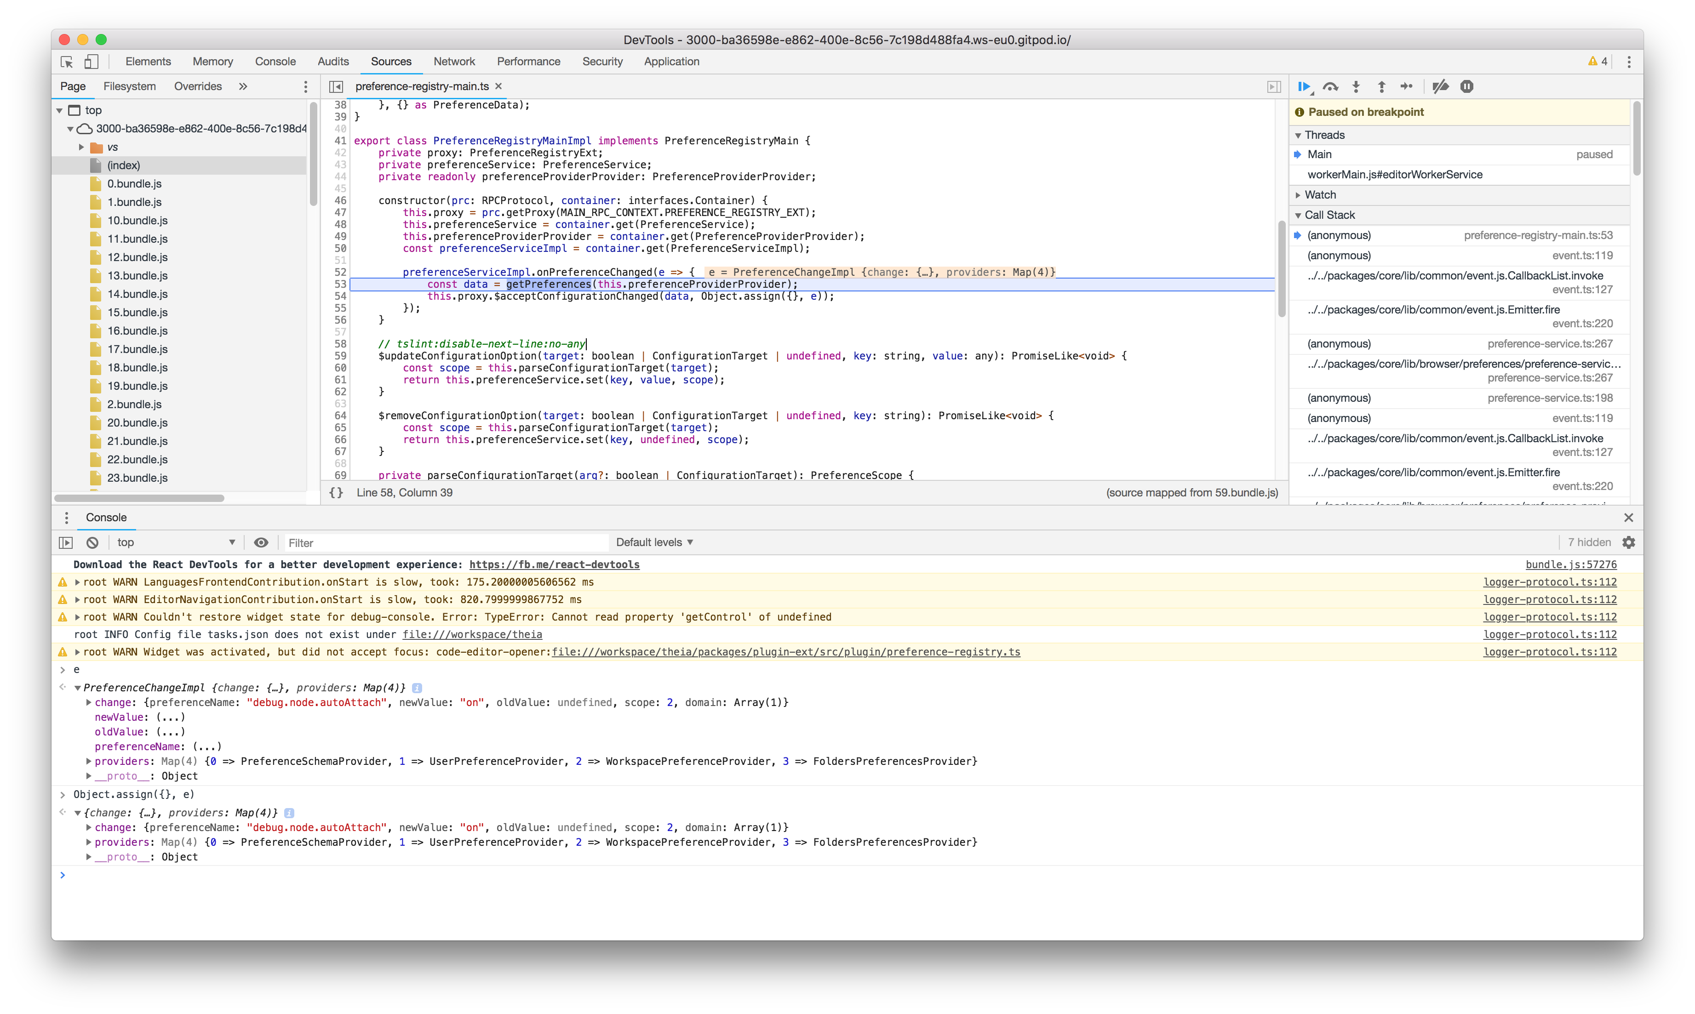Switch to the Network panel
This screenshot has width=1695, height=1014.
pos(454,62)
